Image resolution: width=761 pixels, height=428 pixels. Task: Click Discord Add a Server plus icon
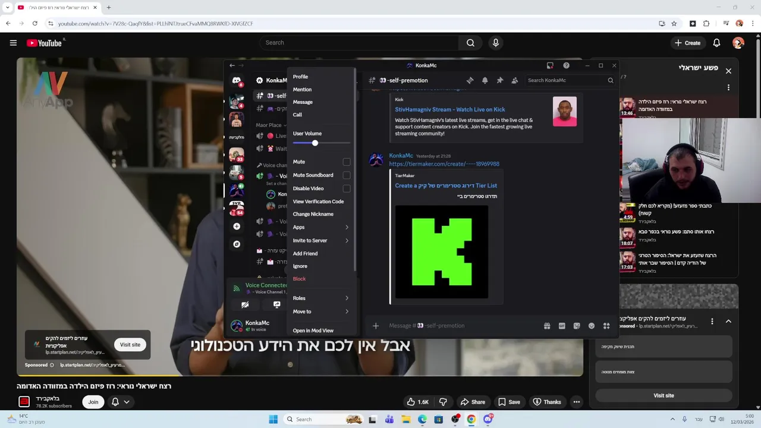tap(237, 226)
